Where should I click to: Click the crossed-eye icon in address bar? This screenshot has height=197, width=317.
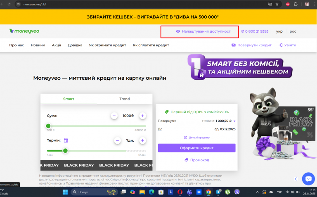click(270, 4)
